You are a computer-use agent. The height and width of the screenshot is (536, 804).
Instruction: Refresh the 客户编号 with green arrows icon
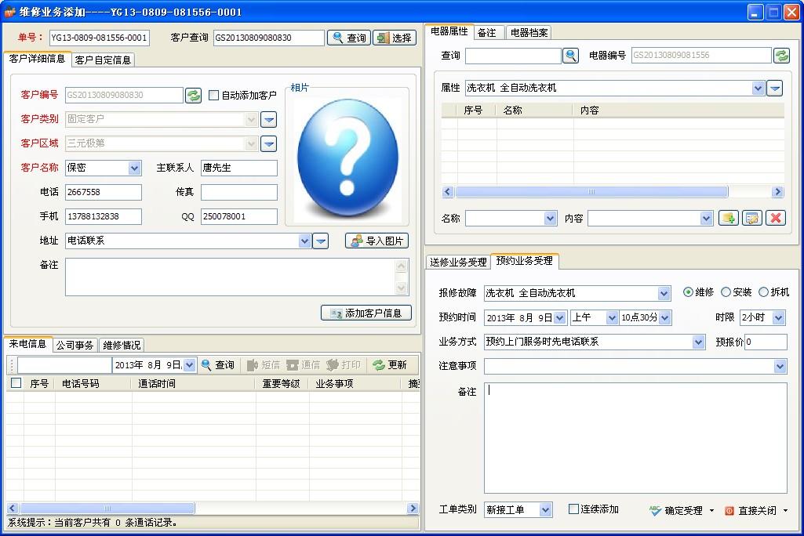[x=193, y=96]
